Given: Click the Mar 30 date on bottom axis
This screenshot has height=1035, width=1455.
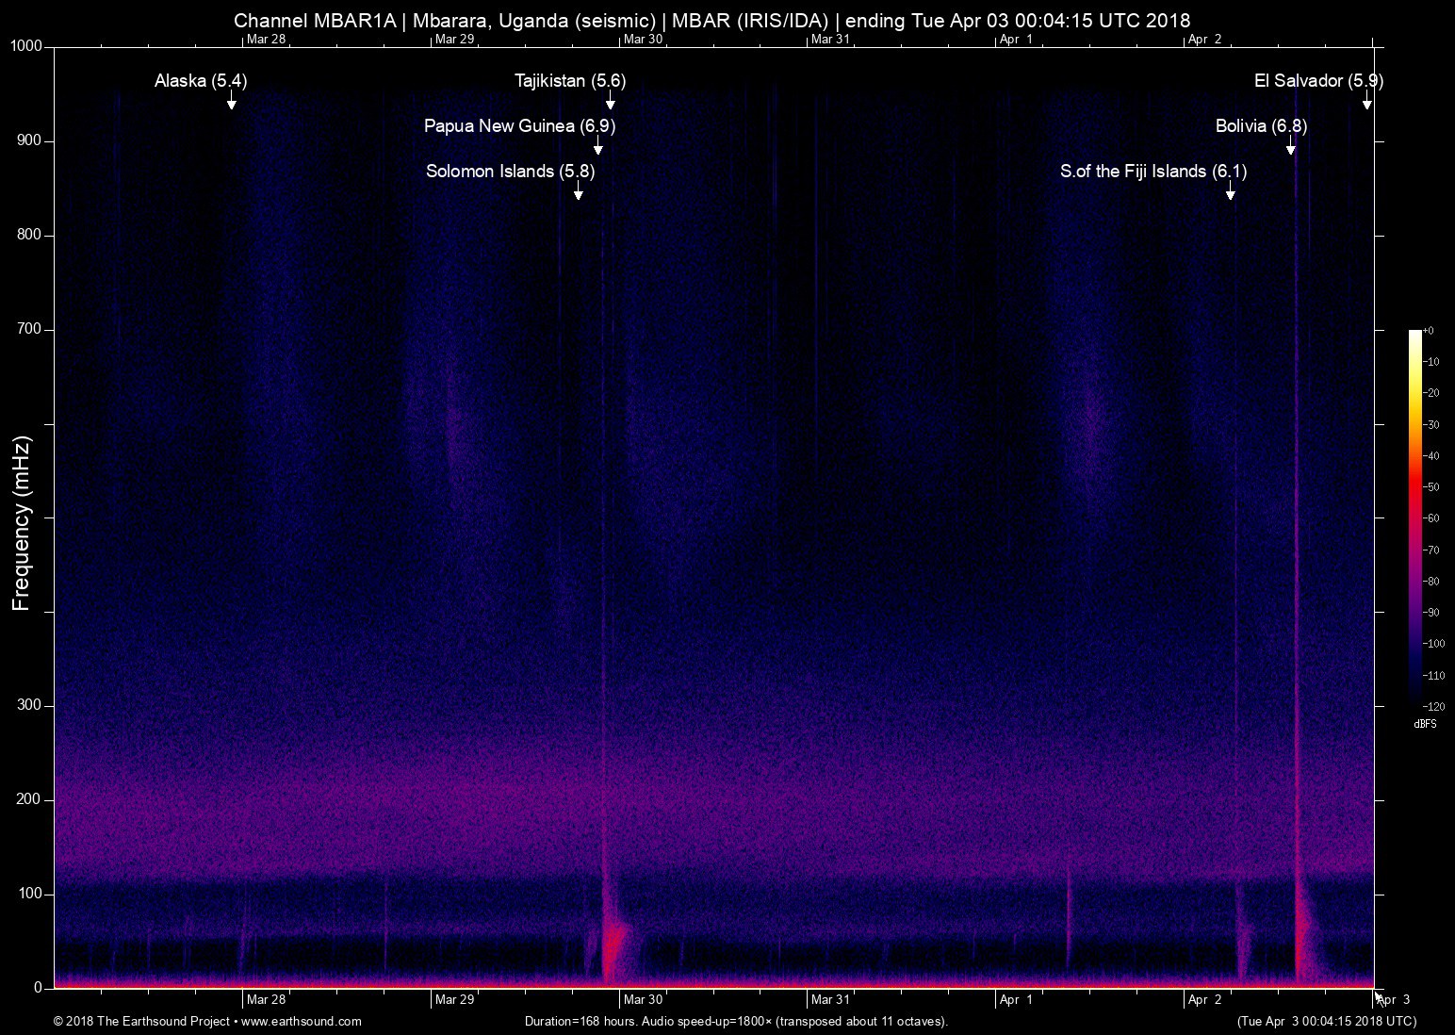Looking at the screenshot, I should pos(643,999).
